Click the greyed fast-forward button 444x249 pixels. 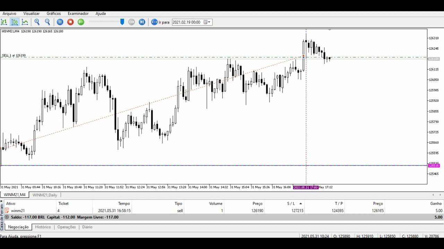[131, 22]
